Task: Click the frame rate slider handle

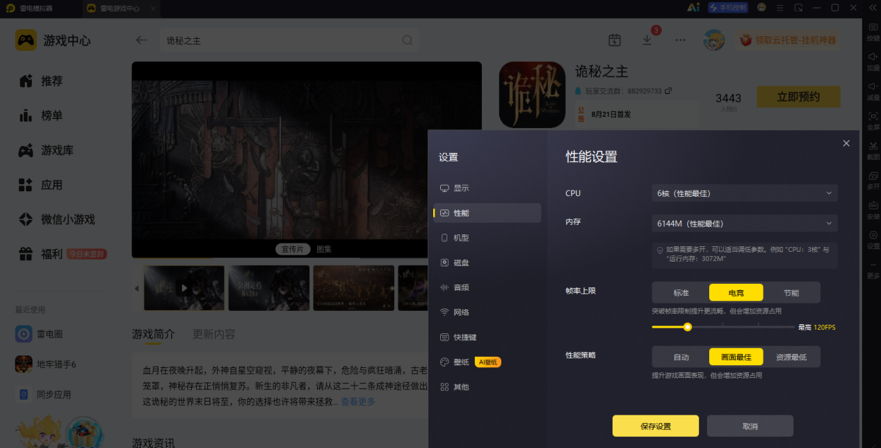Action: (688, 327)
